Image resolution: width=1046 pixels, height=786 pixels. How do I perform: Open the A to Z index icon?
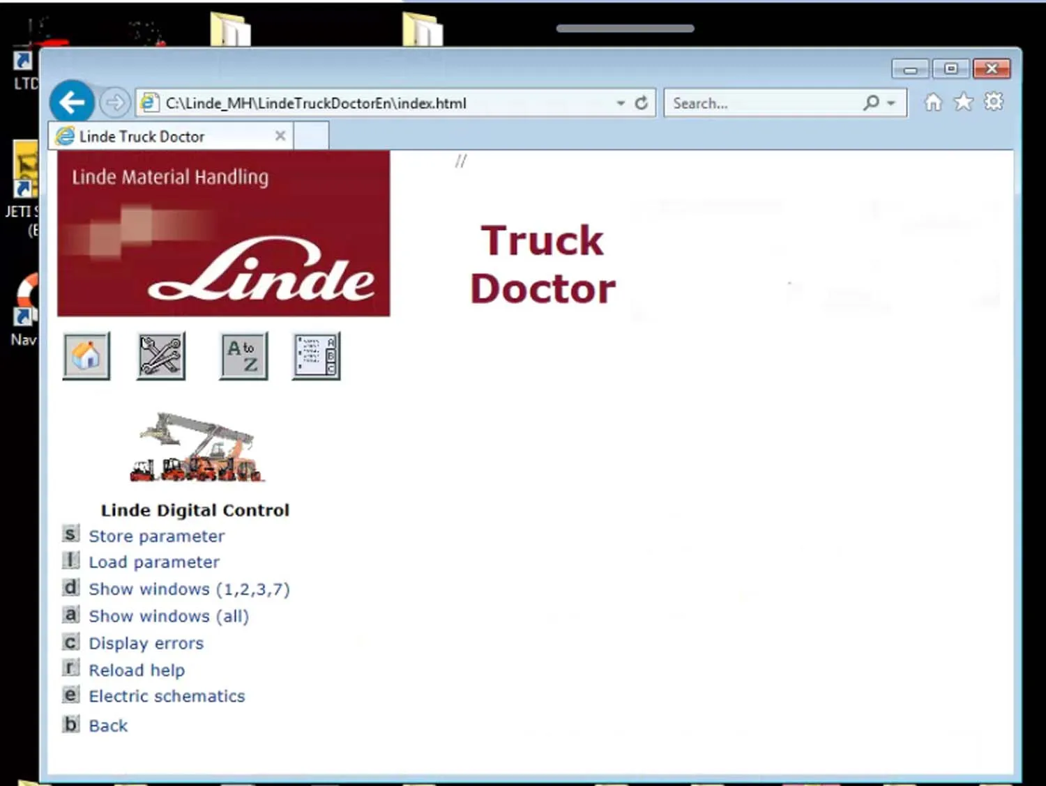[243, 355]
